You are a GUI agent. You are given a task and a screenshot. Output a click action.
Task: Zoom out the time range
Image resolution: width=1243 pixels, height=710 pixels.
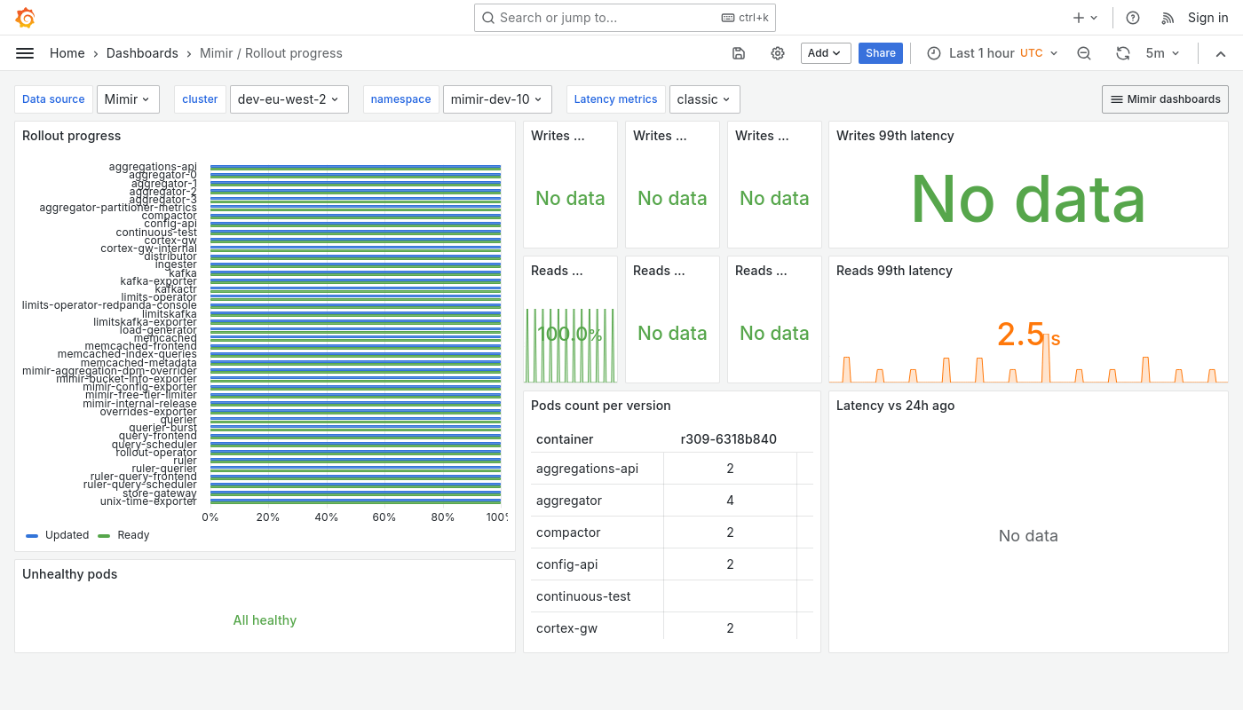[x=1084, y=53]
